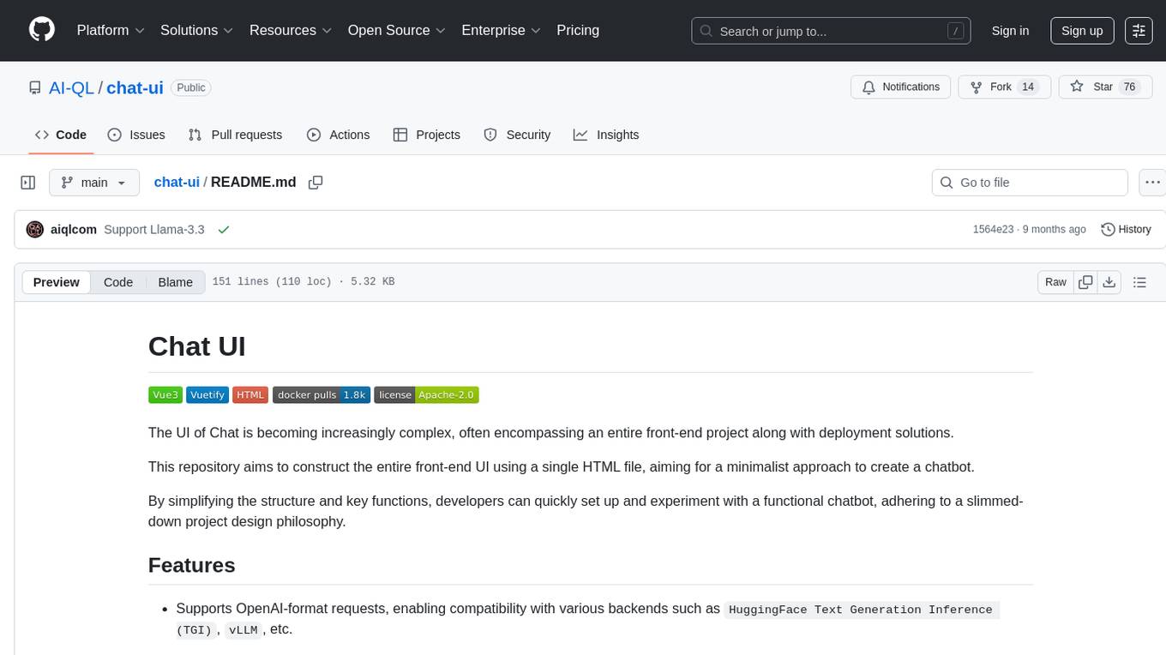
Task: Open the main branch dropdown
Action: [x=94, y=183]
